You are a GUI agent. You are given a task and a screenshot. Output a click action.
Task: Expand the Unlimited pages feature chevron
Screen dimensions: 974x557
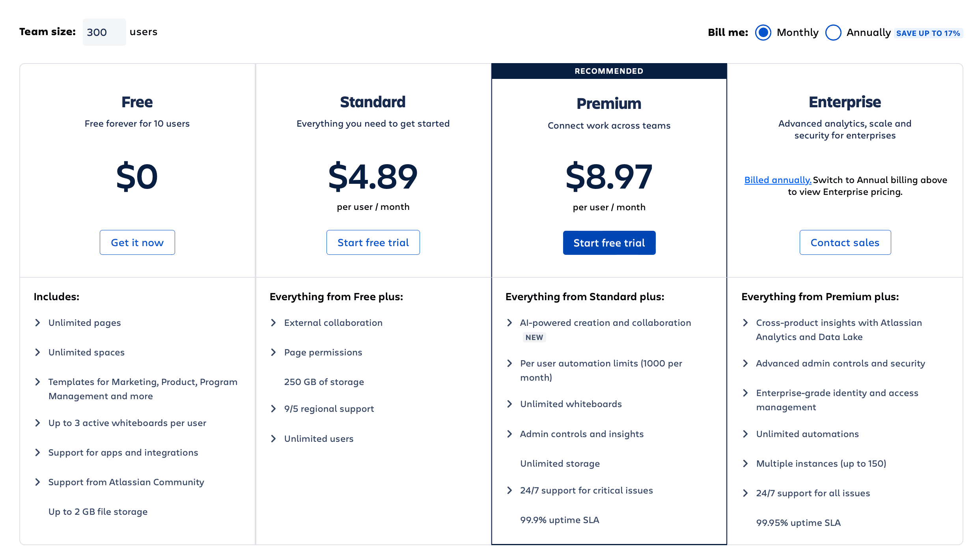[x=38, y=323]
